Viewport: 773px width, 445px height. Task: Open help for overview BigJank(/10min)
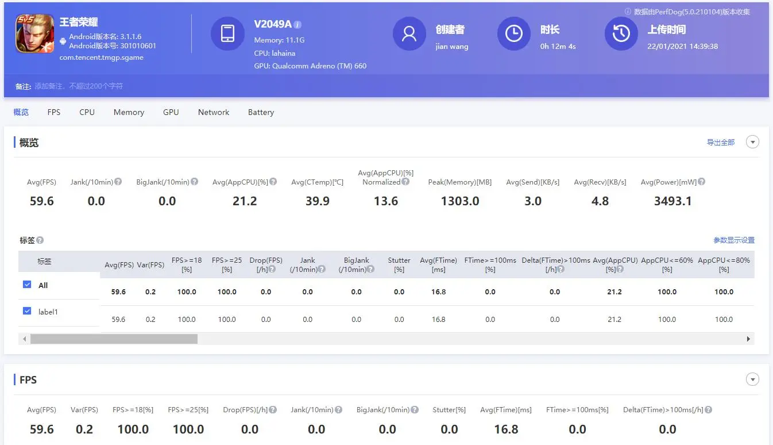point(195,182)
